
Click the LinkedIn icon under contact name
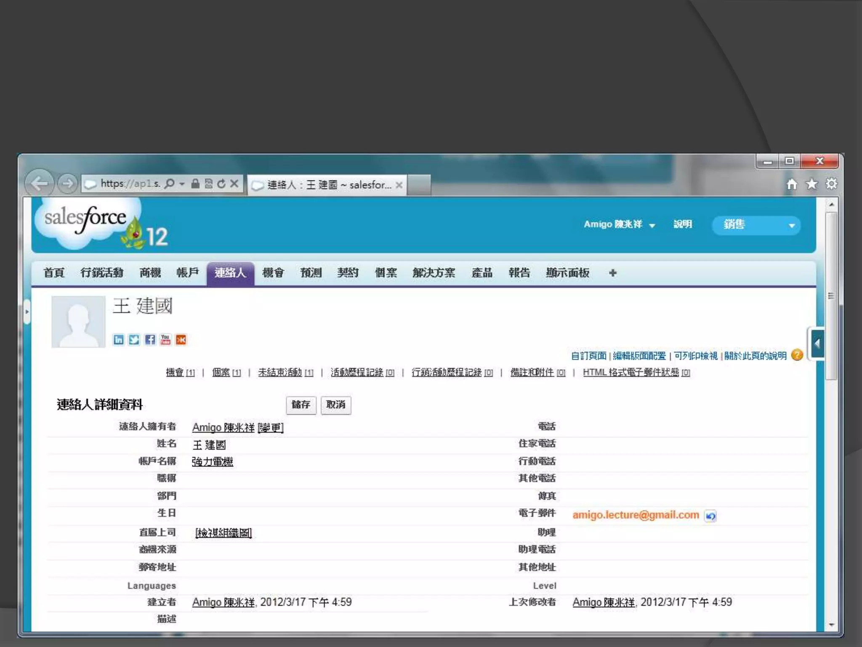pos(118,340)
